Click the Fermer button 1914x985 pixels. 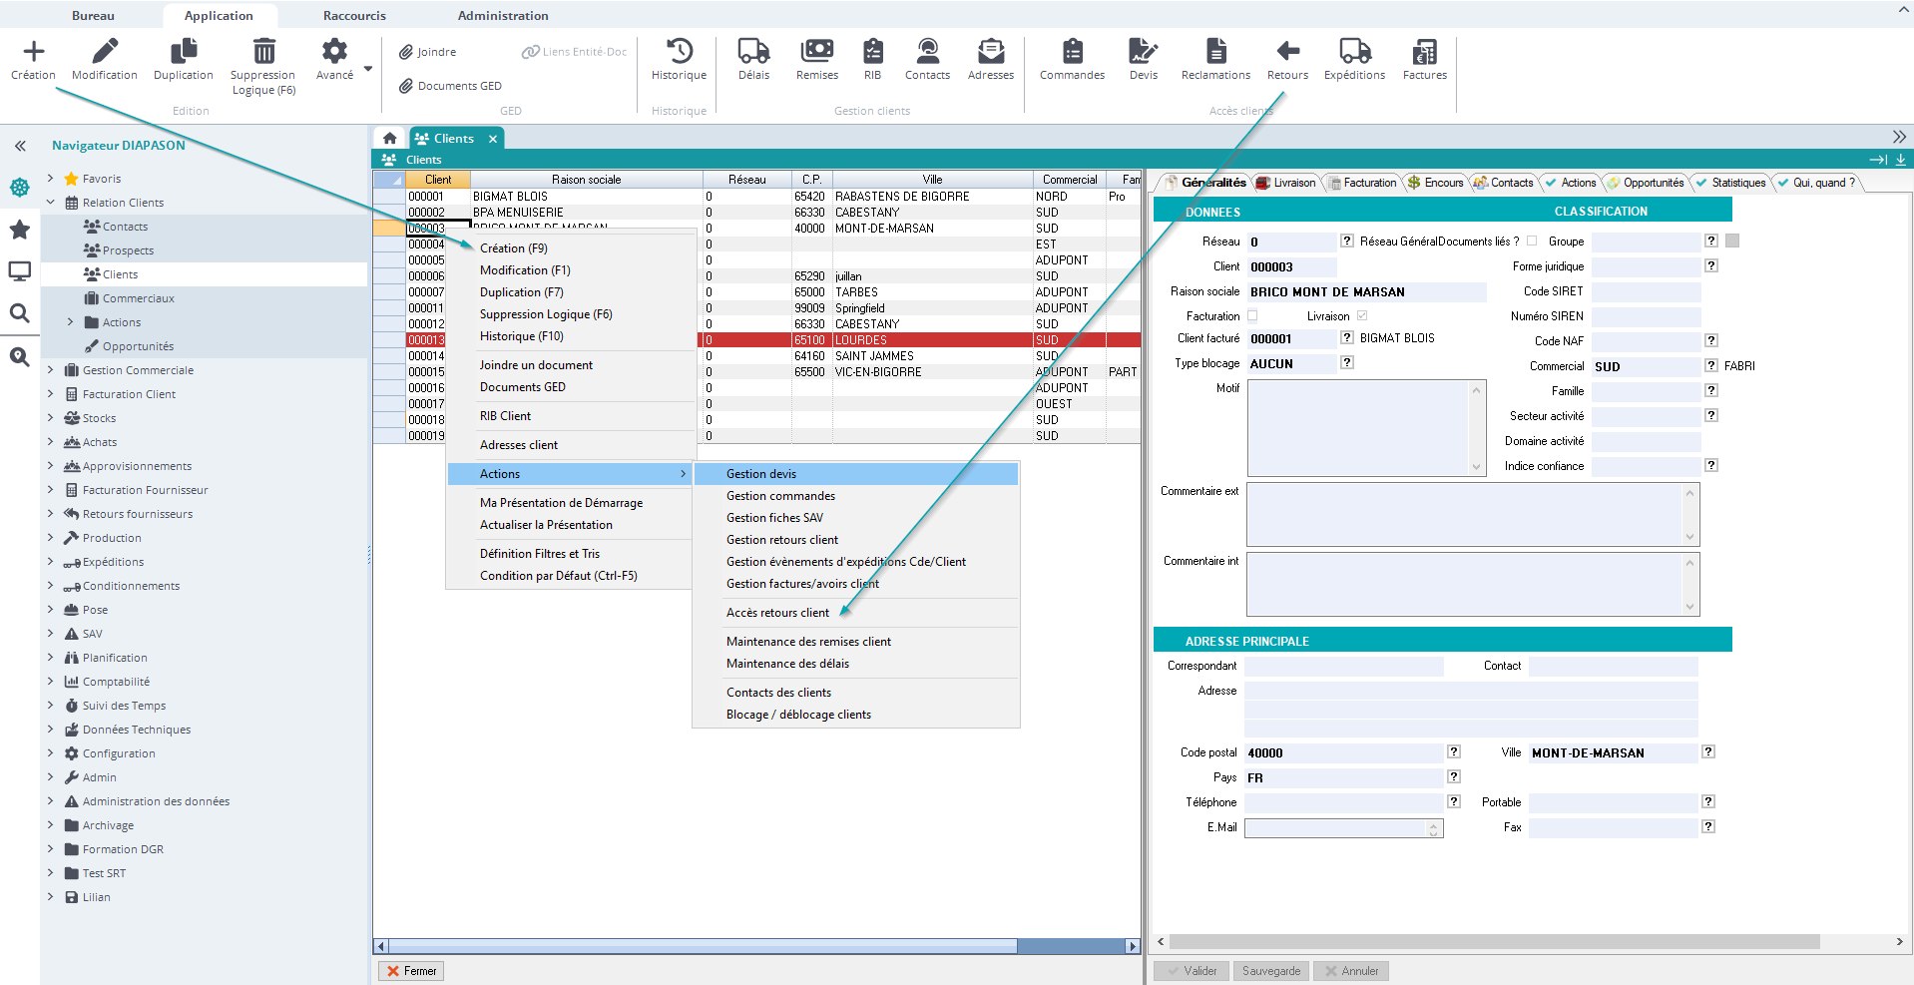tap(411, 971)
